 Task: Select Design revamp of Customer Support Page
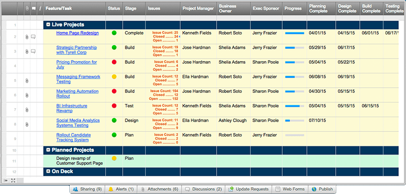pyautogui.click(x=80, y=161)
